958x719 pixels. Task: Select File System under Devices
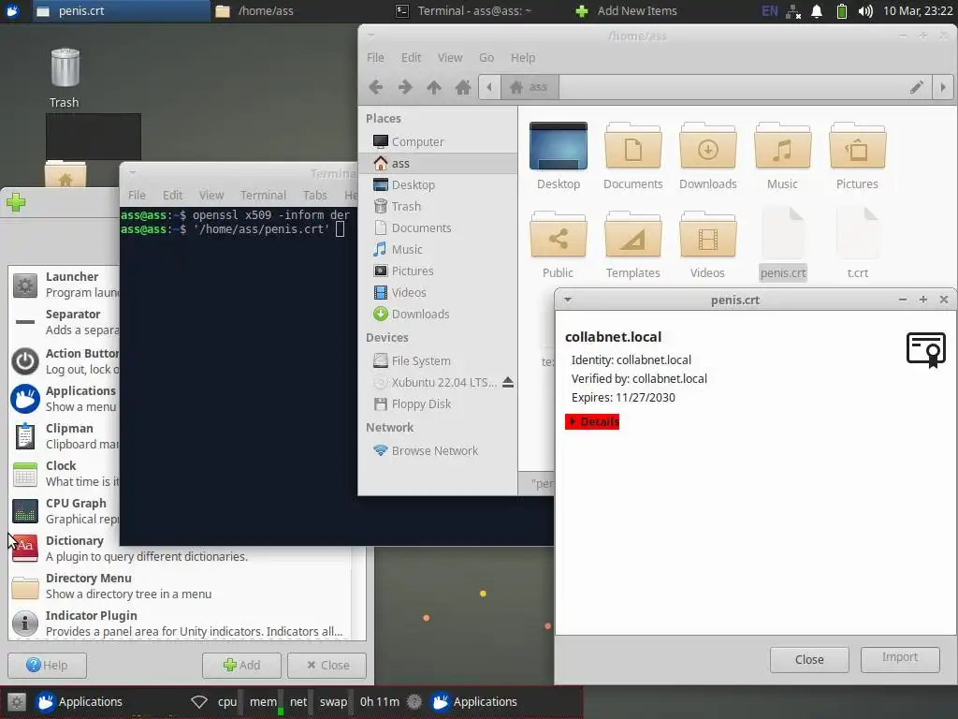click(438, 360)
